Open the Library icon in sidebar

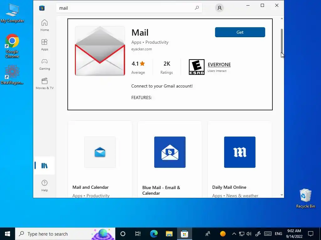[x=45, y=166]
